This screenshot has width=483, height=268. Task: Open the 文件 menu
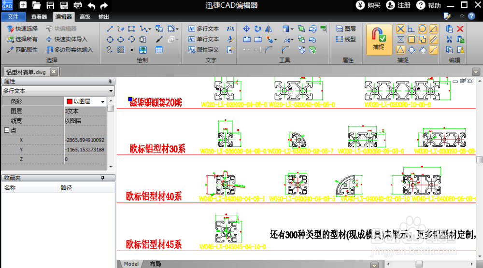[13, 16]
